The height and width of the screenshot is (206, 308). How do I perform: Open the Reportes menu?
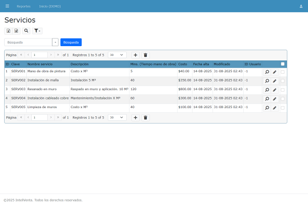coord(24,6)
